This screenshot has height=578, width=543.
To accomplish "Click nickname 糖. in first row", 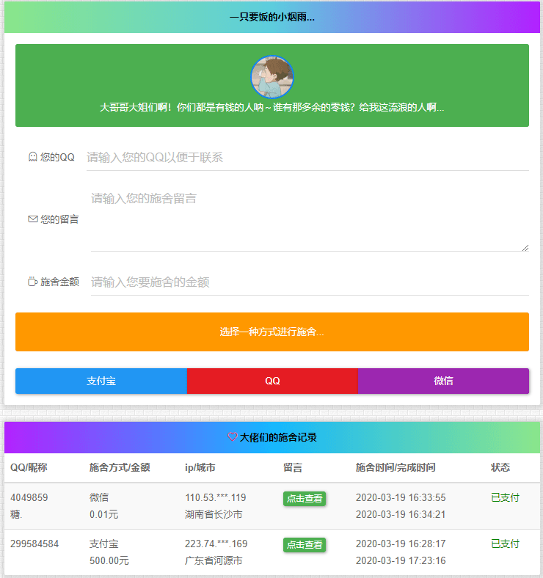I will pyautogui.click(x=16, y=514).
